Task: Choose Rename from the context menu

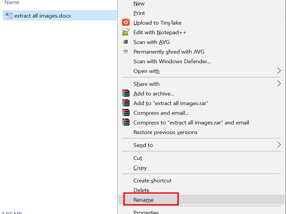Action: coord(143,200)
